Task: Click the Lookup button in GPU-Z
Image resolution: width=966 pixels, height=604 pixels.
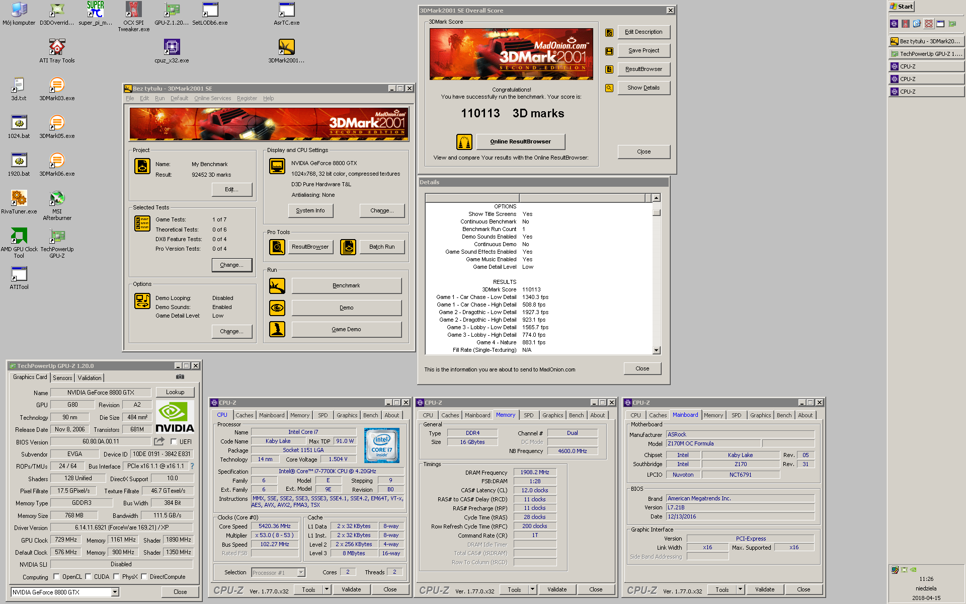Action: coord(175,392)
